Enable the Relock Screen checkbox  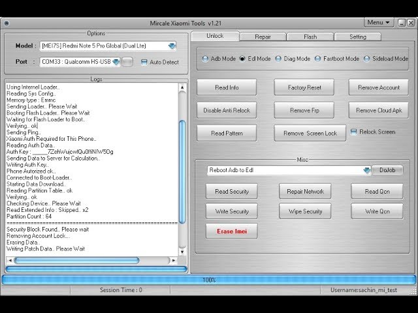[x=353, y=132]
